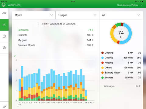Click the 74 € donut chart

tap(121, 33)
